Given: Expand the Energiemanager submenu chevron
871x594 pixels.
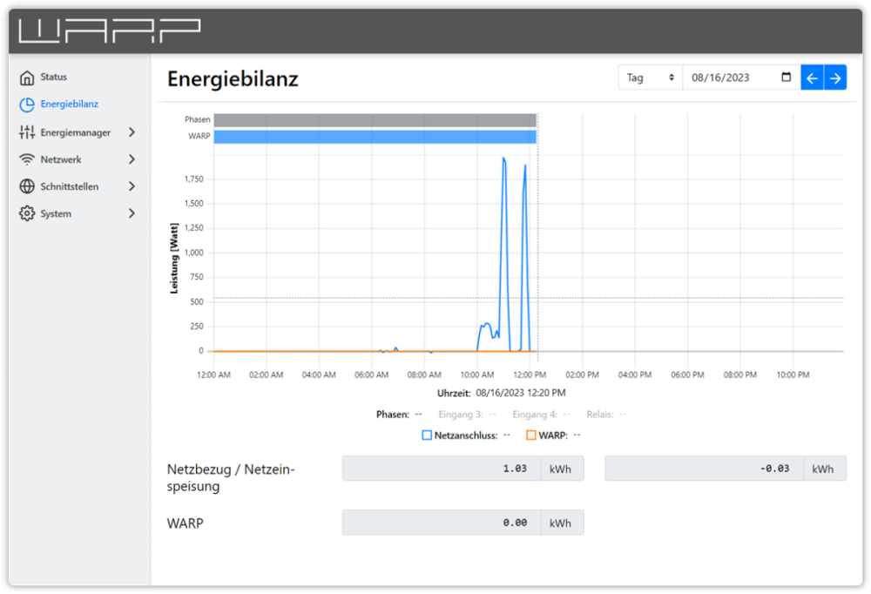Looking at the screenshot, I should (x=132, y=132).
